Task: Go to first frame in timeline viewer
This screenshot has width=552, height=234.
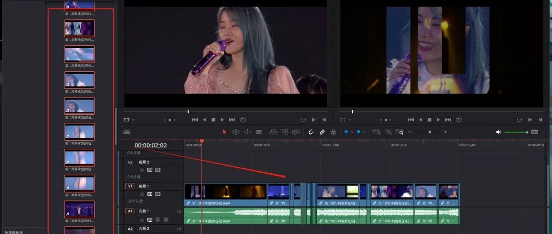Action: point(411,120)
